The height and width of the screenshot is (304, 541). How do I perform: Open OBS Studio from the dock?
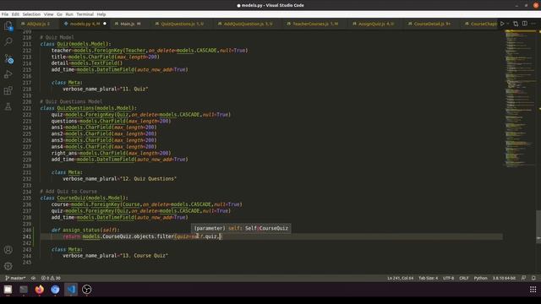click(86, 290)
